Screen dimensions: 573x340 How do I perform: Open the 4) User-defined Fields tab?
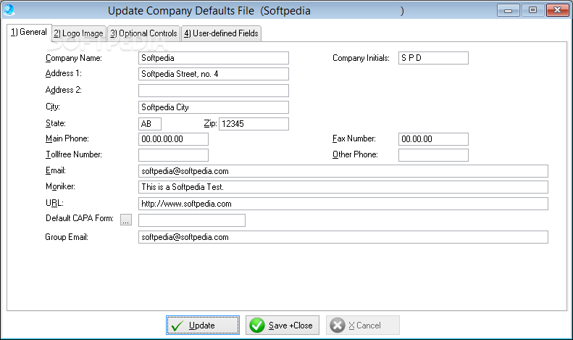221,33
